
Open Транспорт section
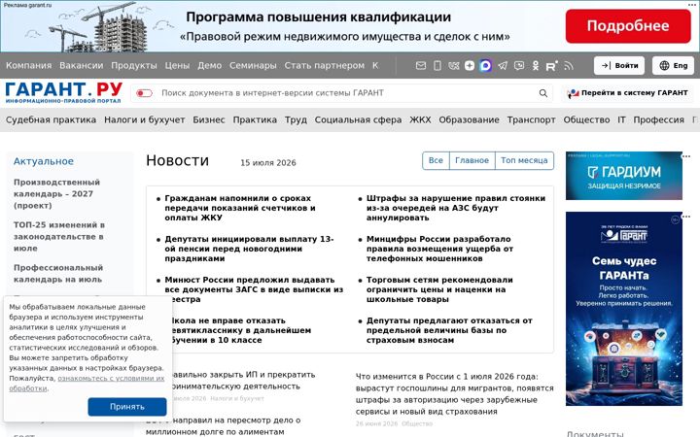[531, 120]
